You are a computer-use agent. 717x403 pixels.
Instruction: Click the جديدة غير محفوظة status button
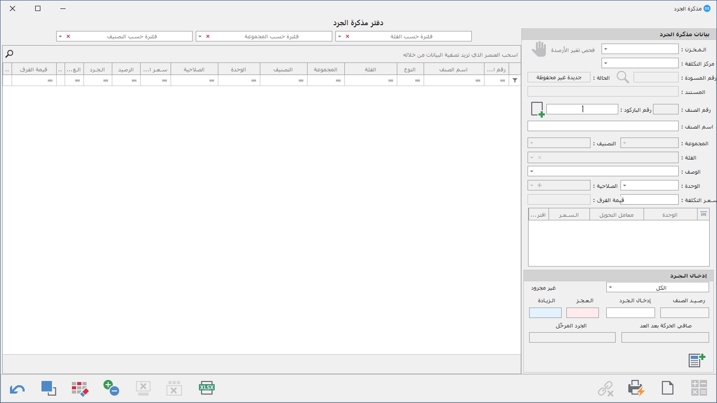point(558,78)
